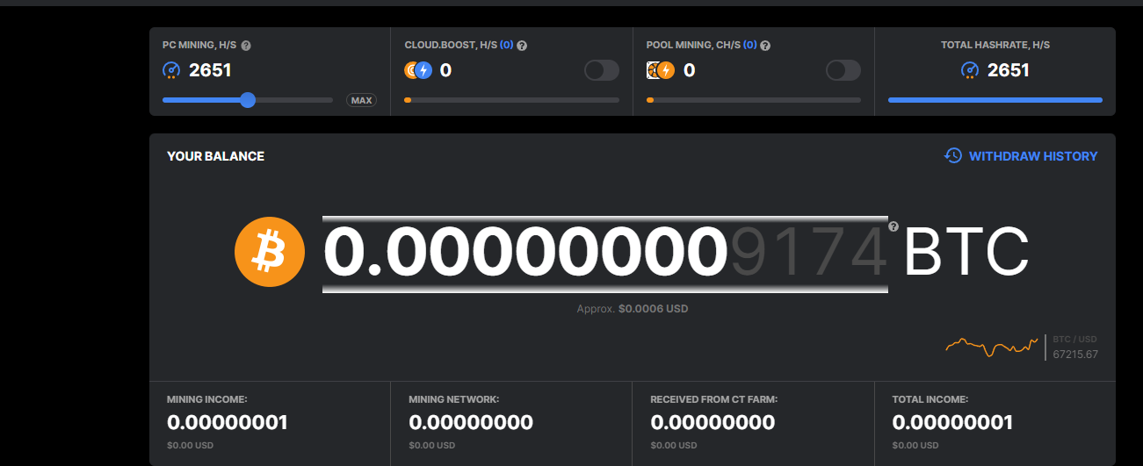The width and height of the screenshot is (1143, 466).
Task: Click the Pool Mining progress bar
Action: (754, 100)
